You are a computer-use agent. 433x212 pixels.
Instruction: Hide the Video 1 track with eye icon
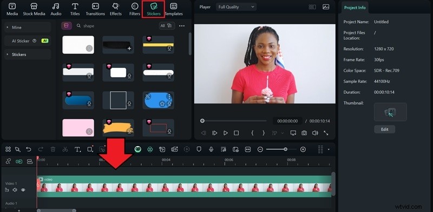coord(23,190)
